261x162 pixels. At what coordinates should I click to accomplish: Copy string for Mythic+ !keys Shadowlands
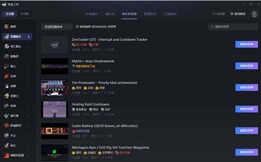pyautogui.click(x=247, y=66)
